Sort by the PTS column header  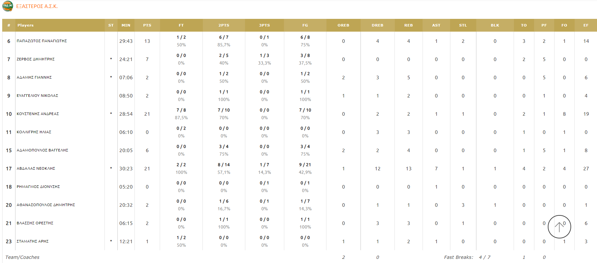coord(147,25)
